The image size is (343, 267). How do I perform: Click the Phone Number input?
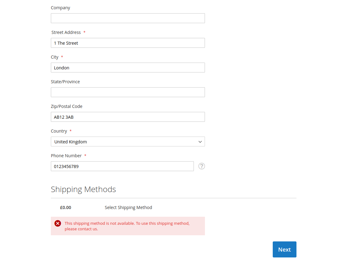(x=122, y=166)
